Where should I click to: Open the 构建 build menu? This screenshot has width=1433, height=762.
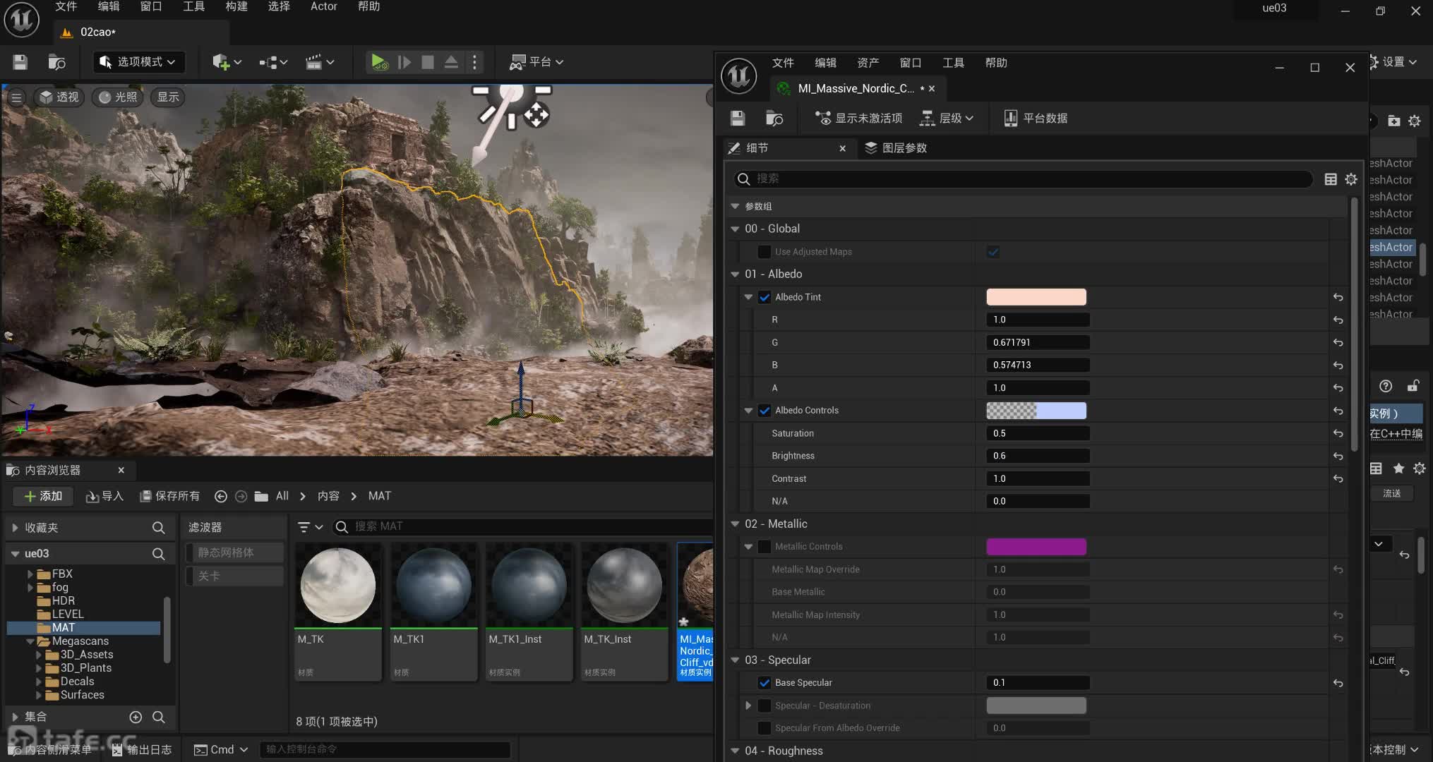pyautogui.click(x=236, y=6)
